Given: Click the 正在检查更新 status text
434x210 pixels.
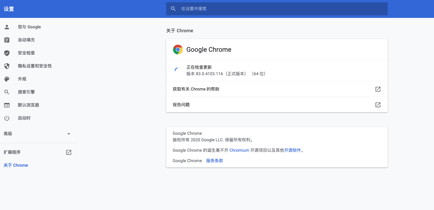Looking at the screenshot, I should point(199,67).
